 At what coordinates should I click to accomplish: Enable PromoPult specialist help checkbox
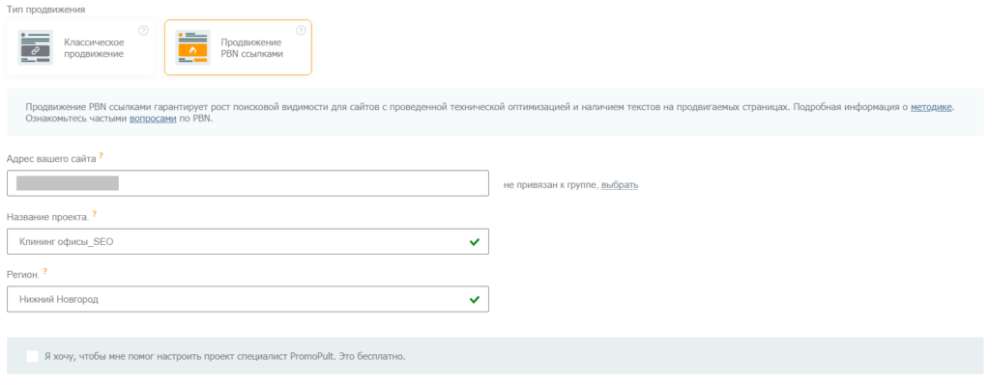tap(32, 357)
